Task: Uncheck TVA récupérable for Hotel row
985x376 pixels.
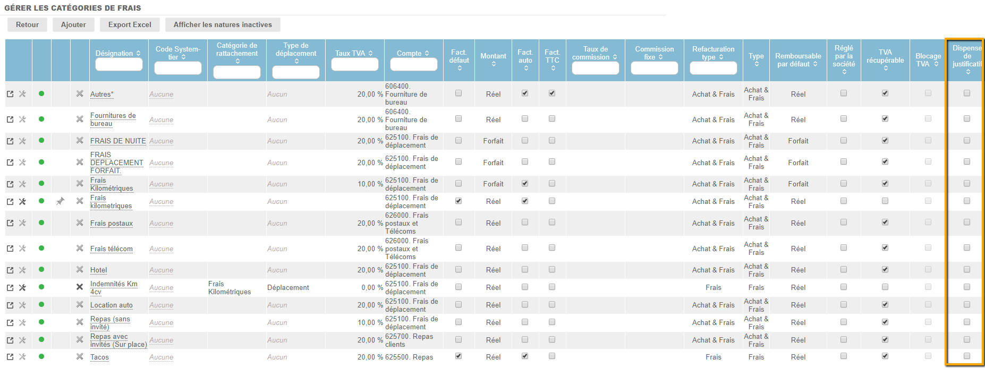Action: tap(885, 270)
